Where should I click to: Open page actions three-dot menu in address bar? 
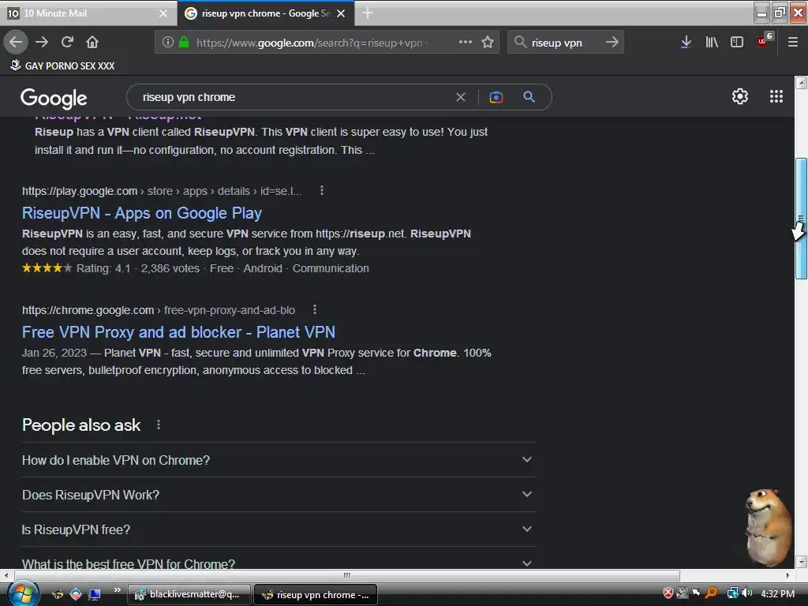point(466,42)
